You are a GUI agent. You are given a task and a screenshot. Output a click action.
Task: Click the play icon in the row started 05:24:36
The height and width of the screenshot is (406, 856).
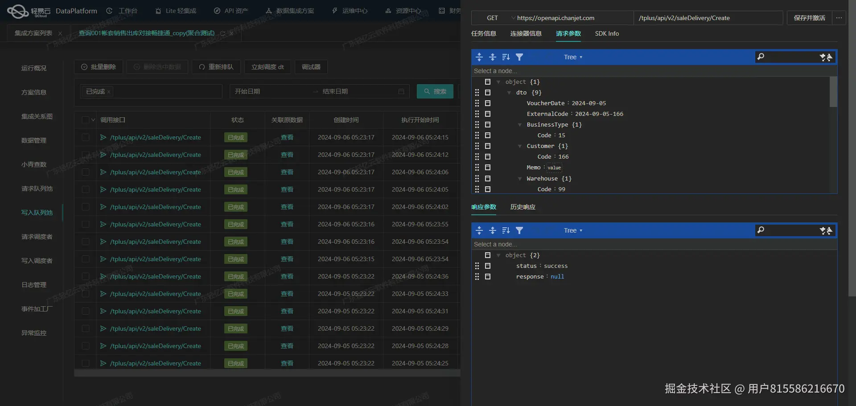[103, 276]
